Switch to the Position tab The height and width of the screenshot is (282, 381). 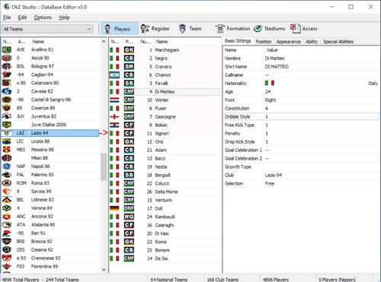pos(264,42)
